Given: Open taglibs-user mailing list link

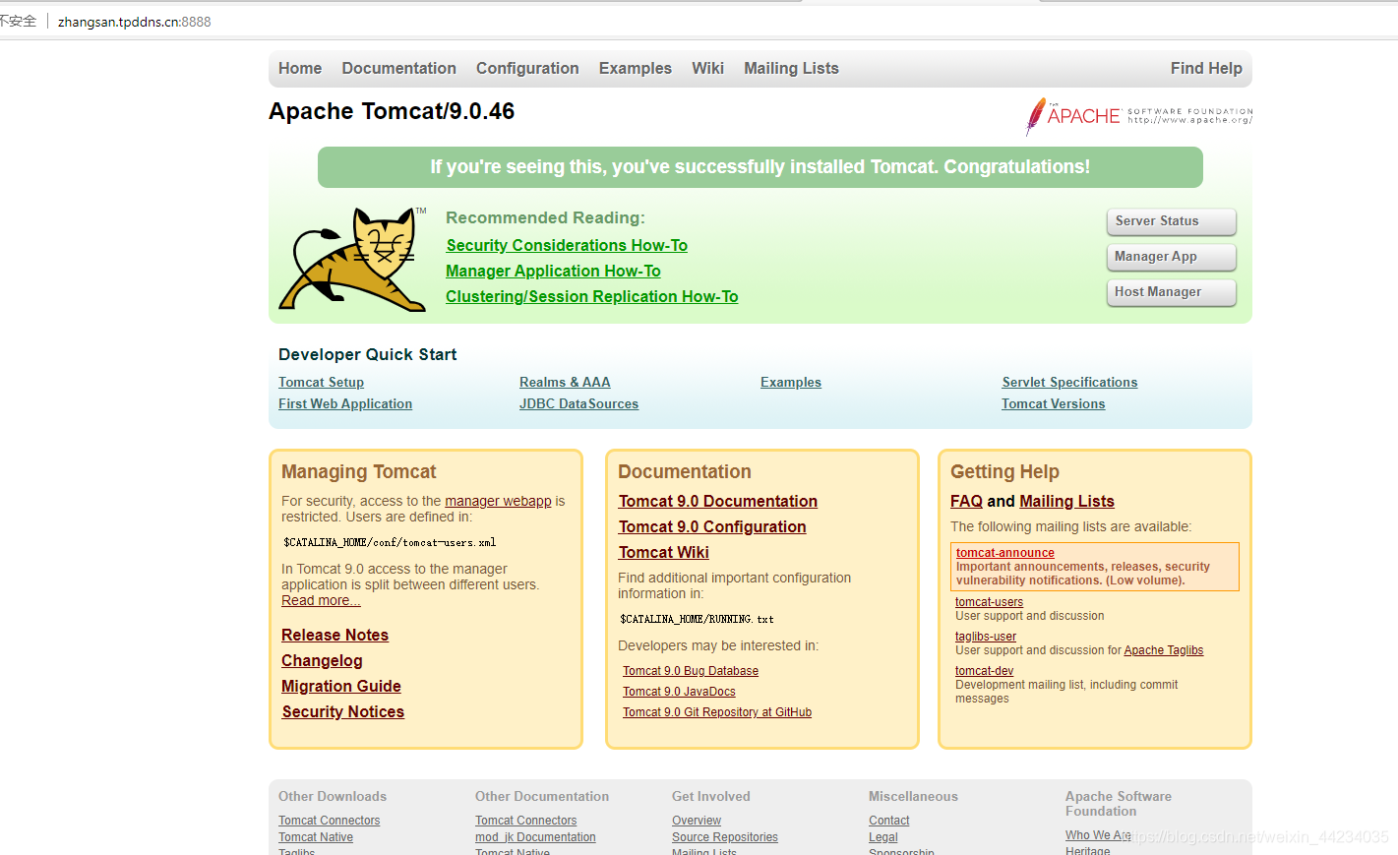Looking at the screenshot, I should click(x=986, y=637).
